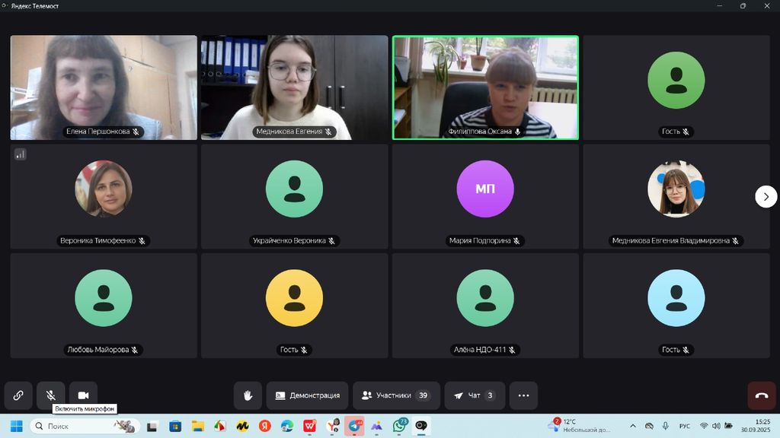
Task: Click the Windows taskbar search field
Action: coord(84,426)
